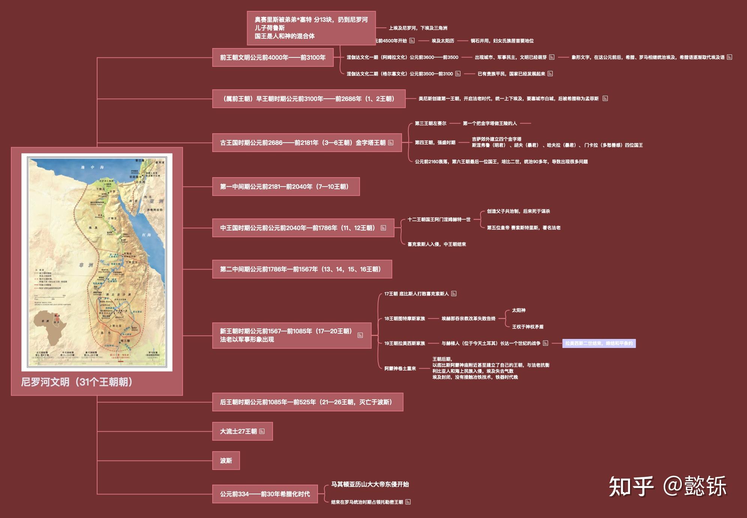Screen dimensions: 747x518
Task: Click text 喜克索斯人入侵，中王朝结束
Action: click(437, 244)
